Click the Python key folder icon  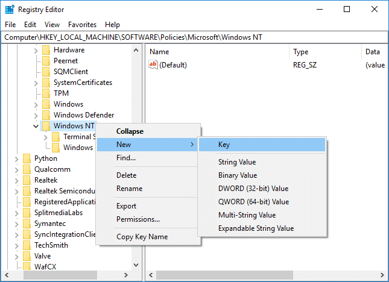27,158
